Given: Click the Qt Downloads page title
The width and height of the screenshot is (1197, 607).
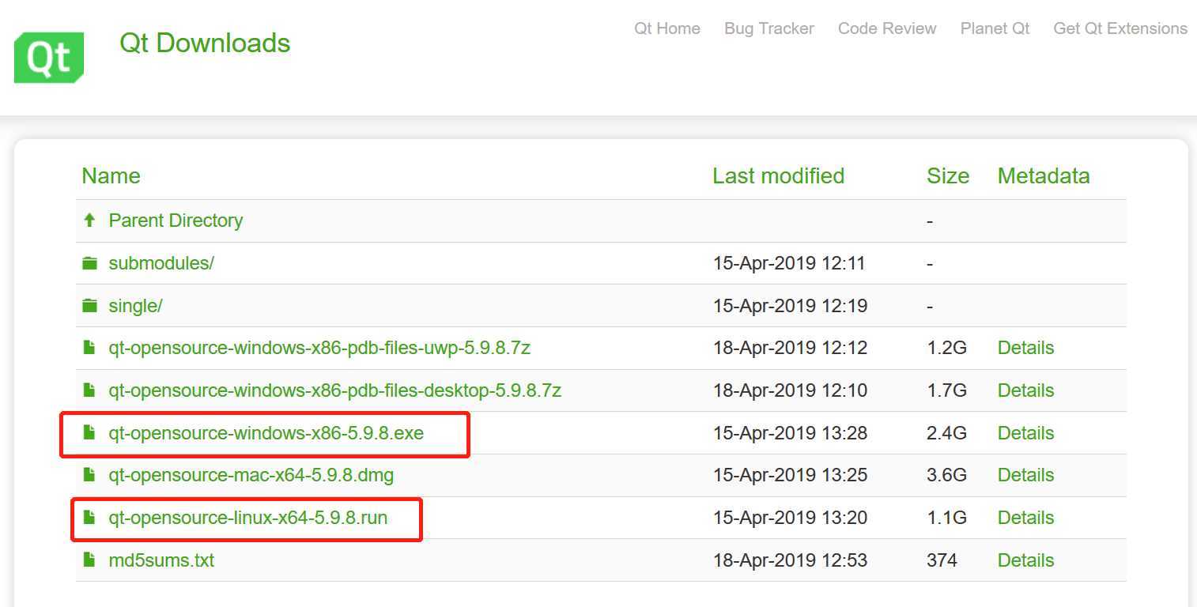Looking at the screenshot, I should coord(205,43).
